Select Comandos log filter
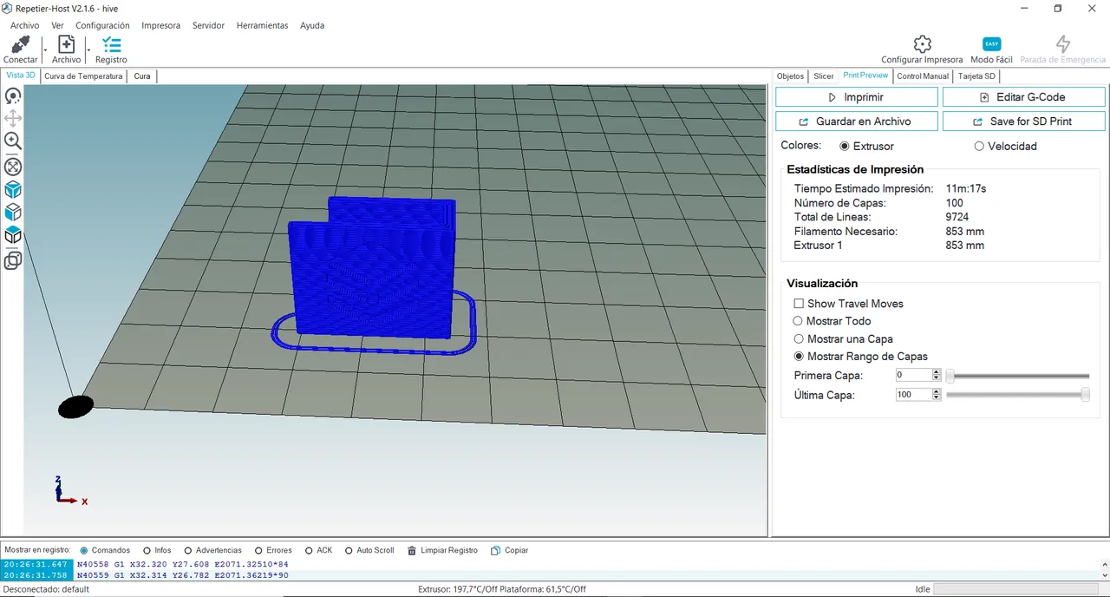The image size is (1110, 597). [84, 550]
